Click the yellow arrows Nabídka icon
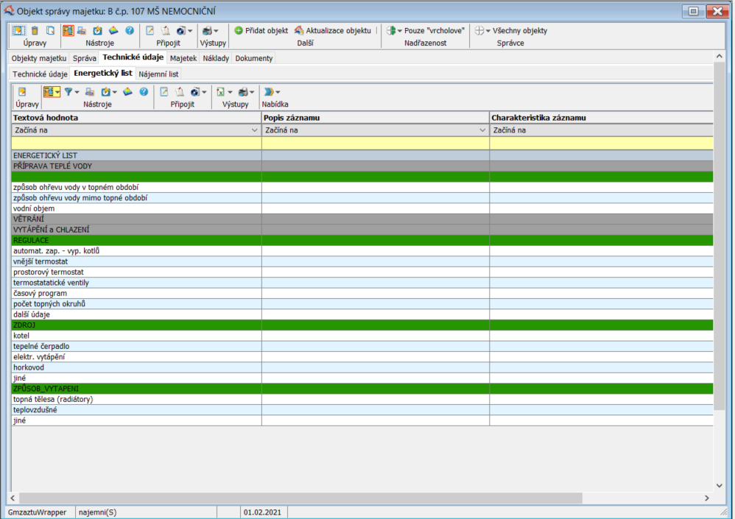735x519 pixels. pos(270,92)
